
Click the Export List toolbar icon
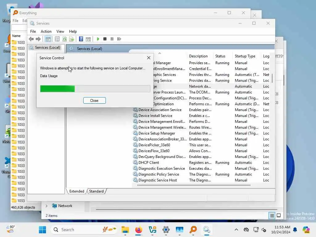point(72,39)
